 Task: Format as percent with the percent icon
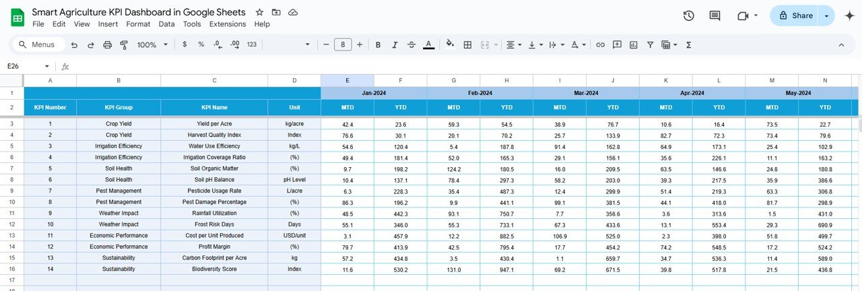pyautogui.click(x=201, y=44)
